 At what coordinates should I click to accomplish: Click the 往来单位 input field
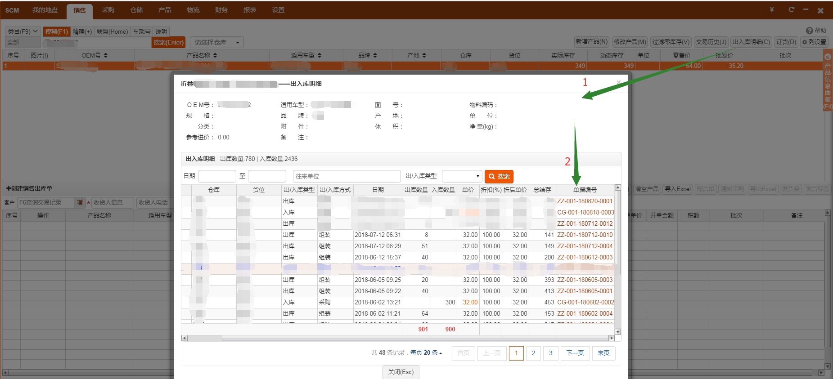tap(347, 176)
